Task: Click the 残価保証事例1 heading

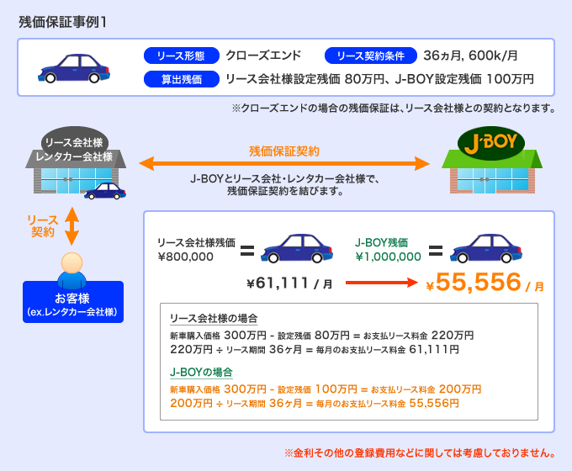Action: 62,22
